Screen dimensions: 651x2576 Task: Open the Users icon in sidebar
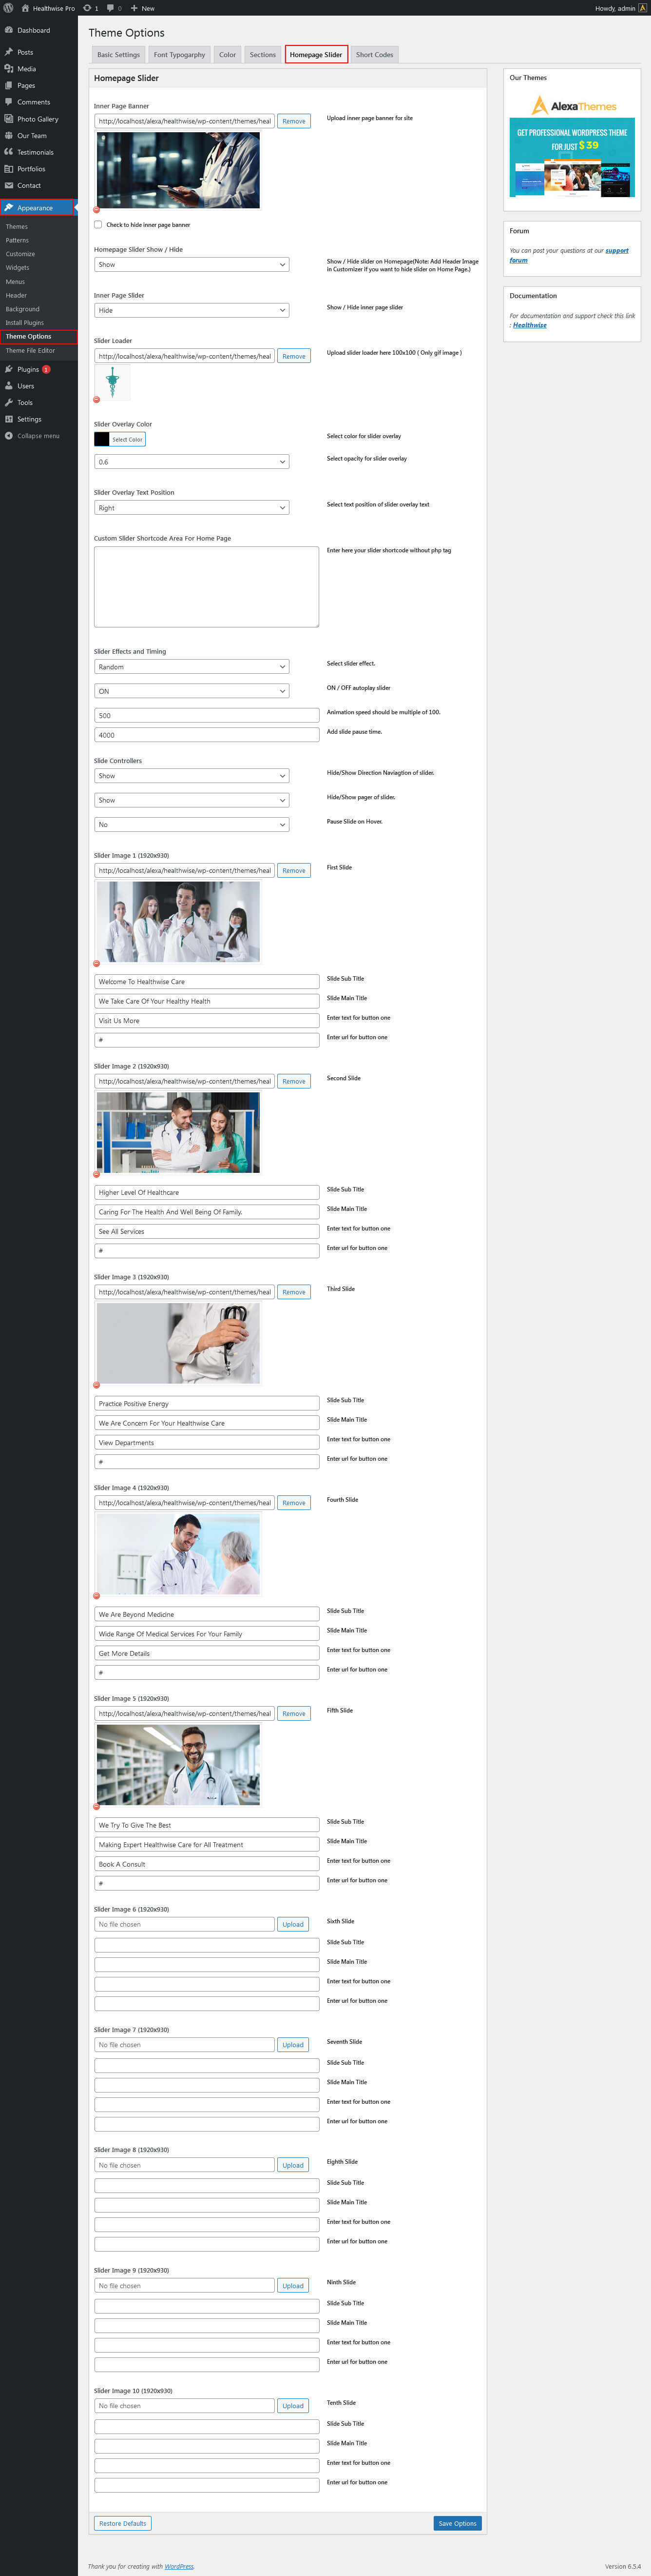[x=9, y=386]
